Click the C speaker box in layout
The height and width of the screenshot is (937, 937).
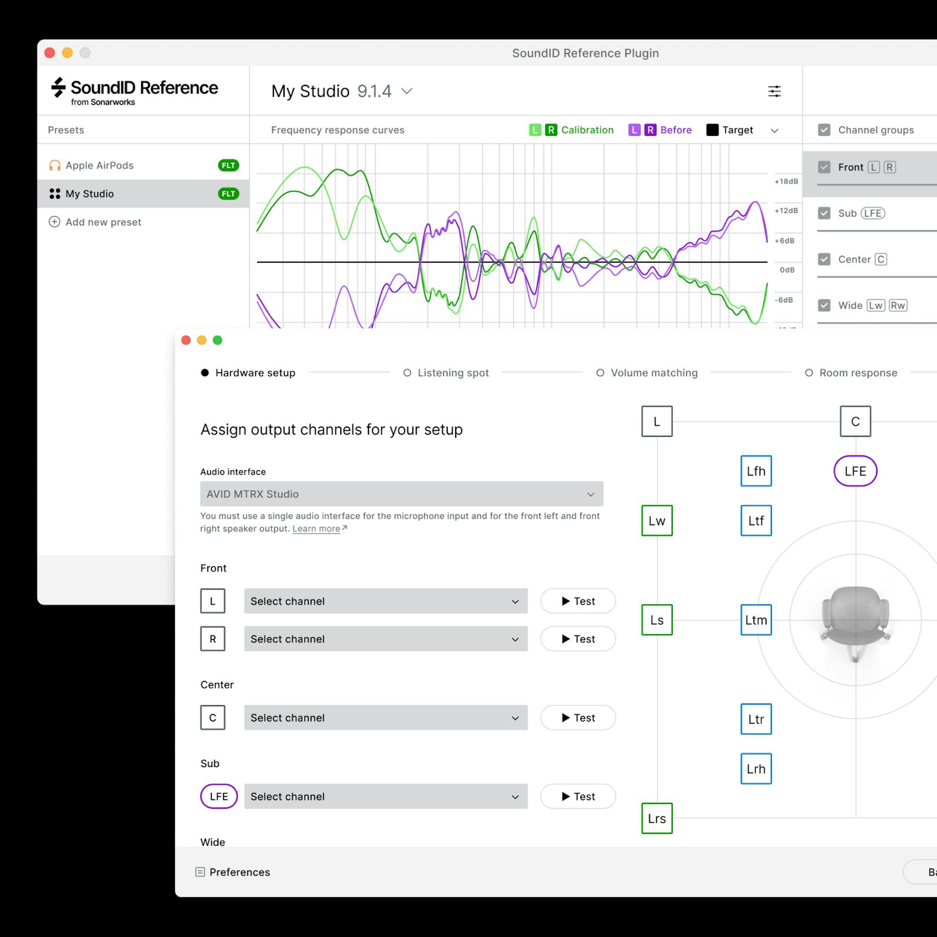(855, 421)
